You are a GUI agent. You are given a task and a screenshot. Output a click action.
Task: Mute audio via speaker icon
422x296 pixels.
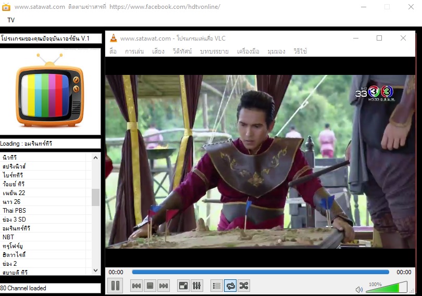tap(359, 290)
